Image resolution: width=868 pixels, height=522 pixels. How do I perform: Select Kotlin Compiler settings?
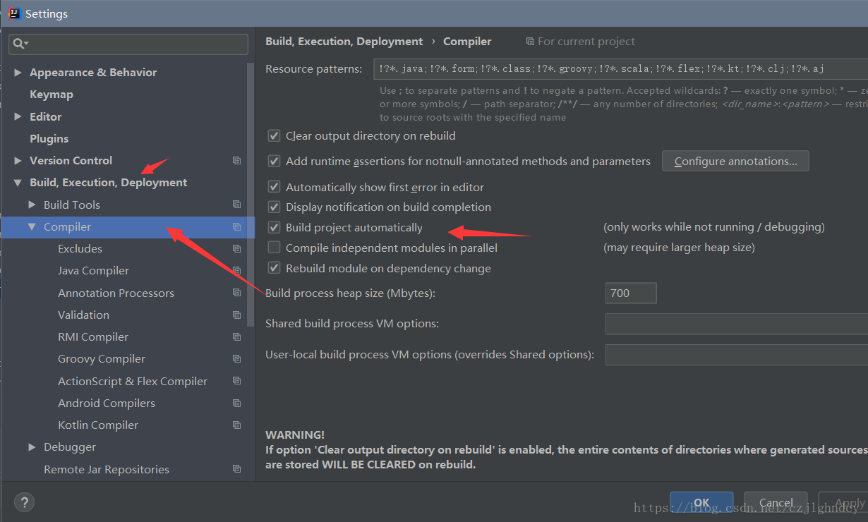tap(98, 425)
